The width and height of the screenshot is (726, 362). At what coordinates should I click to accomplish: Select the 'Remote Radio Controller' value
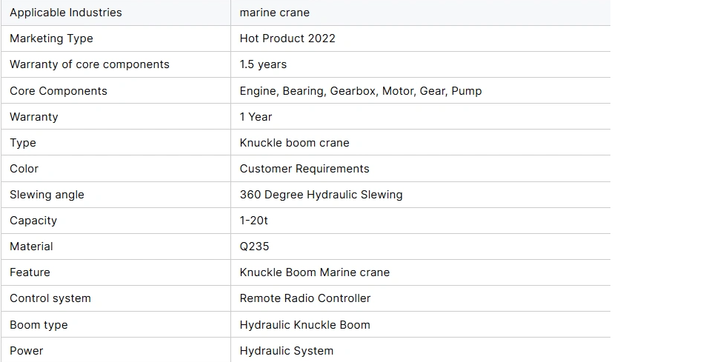pyautogui.click(x=305, y=298)
